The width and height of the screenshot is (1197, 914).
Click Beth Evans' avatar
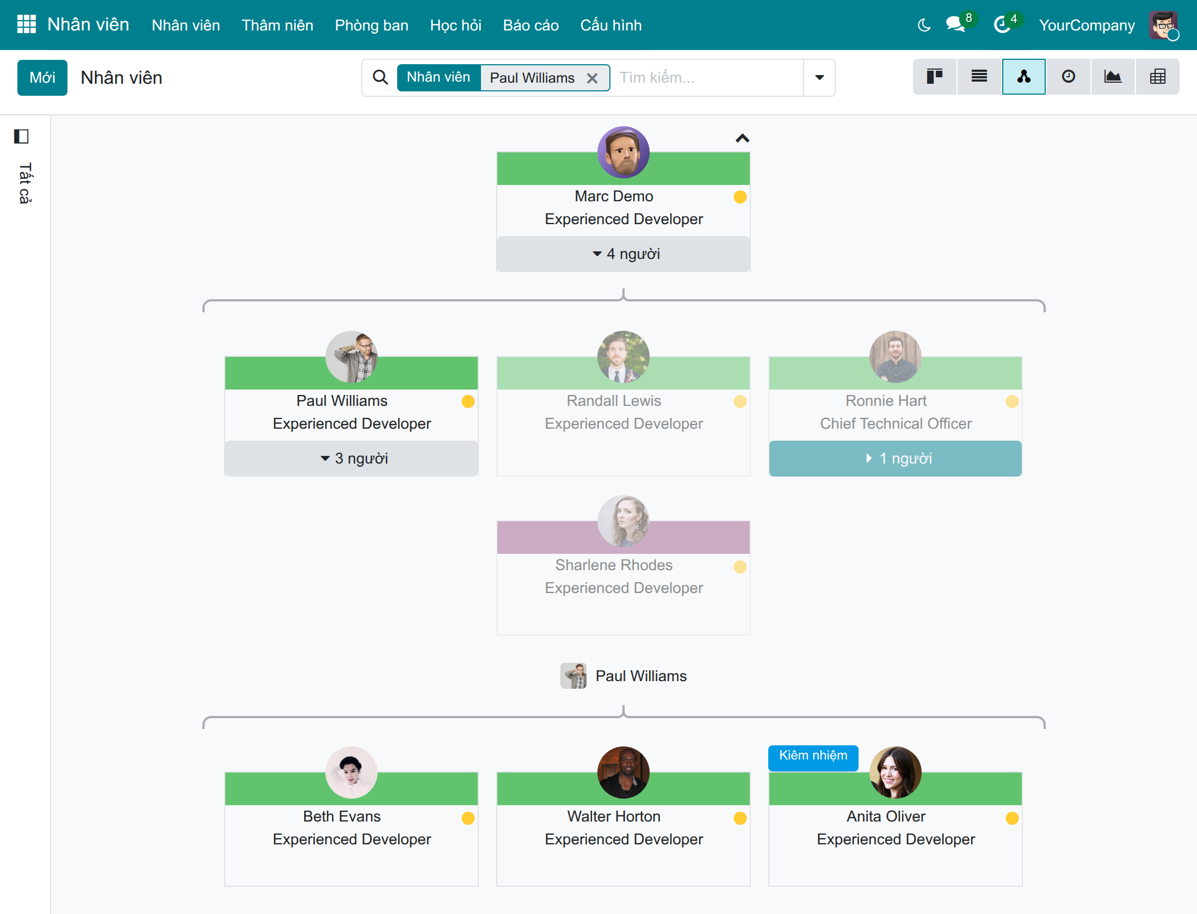(x=351, y=773)
